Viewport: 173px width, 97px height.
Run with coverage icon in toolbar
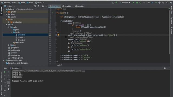[x=141, y=2]
